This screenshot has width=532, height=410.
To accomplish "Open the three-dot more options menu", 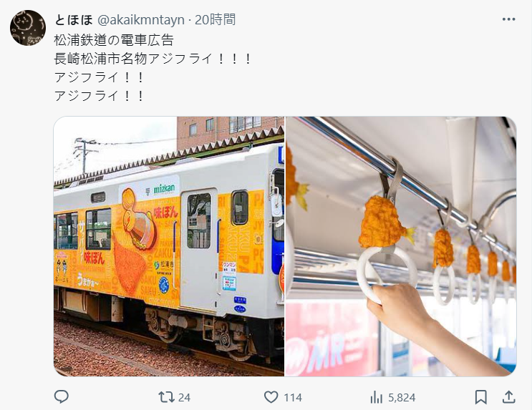I will [508, 19].
